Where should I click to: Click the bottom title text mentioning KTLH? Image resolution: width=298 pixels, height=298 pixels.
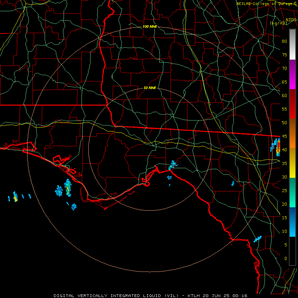click(150, 296)
